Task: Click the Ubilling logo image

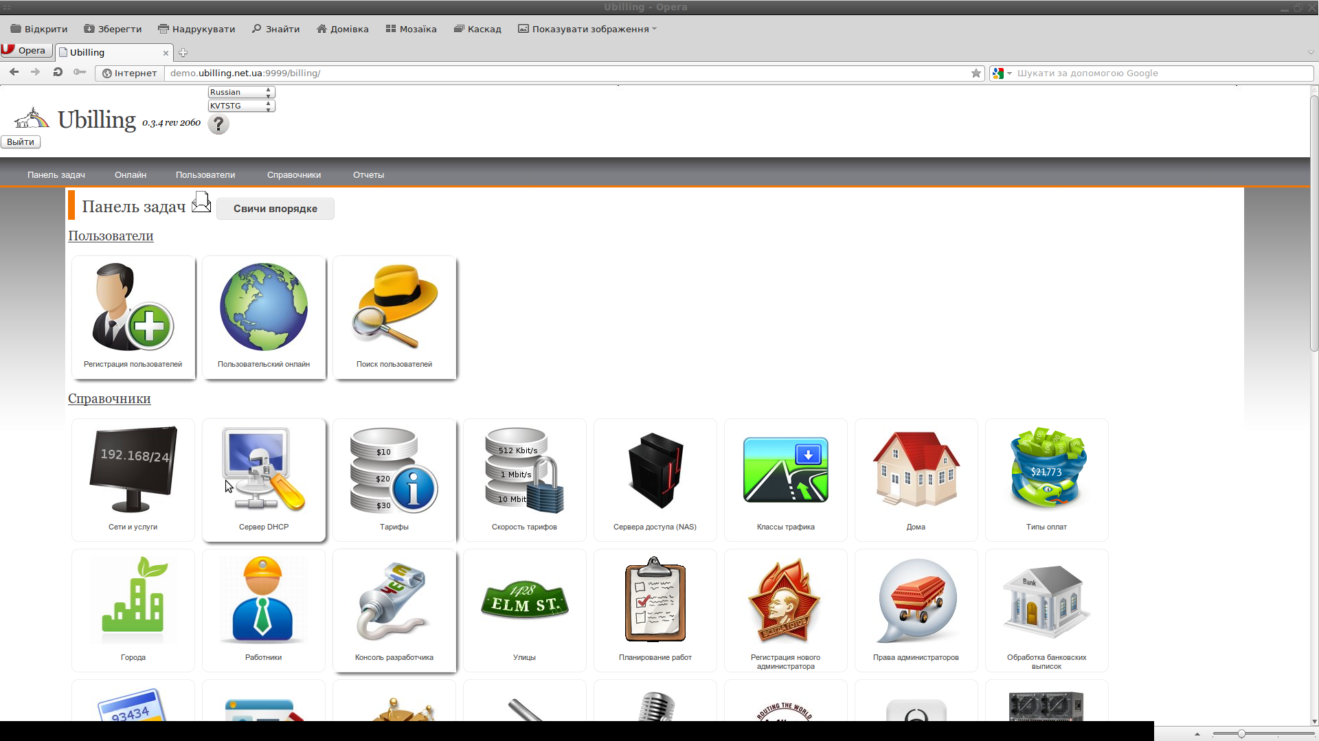Action: click(x=32, y=118)
